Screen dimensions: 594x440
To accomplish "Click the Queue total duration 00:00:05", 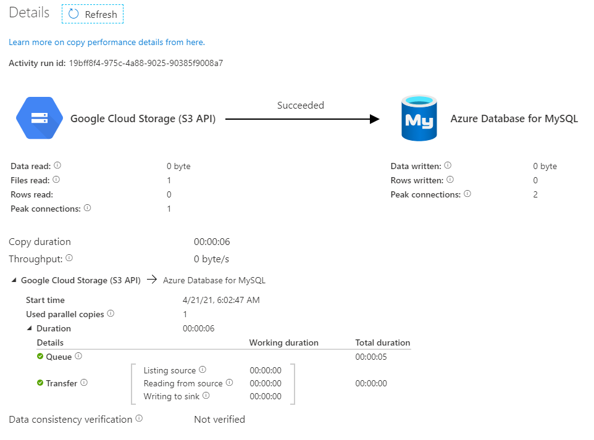I will pyautogui.click(x=371, y=357).
